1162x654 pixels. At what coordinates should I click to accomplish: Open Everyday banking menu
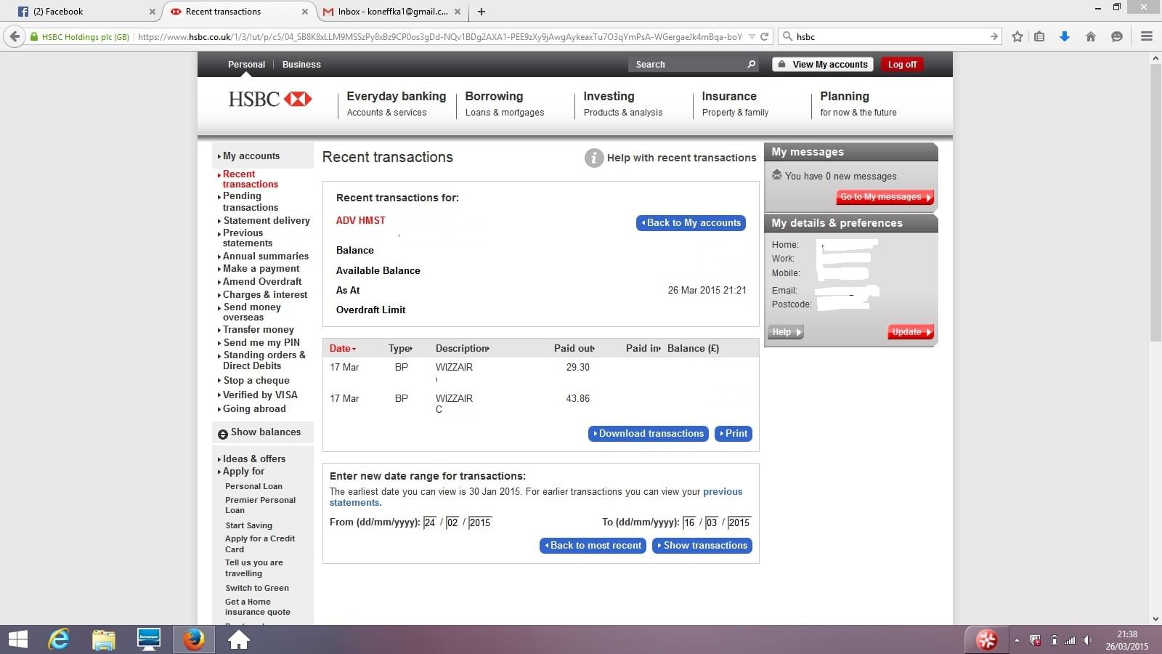397,104
